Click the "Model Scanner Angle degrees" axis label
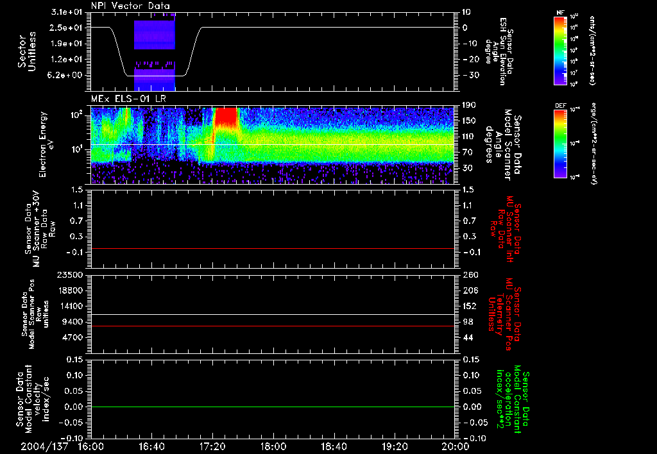The image size is (657, 454). click(503, 145)
